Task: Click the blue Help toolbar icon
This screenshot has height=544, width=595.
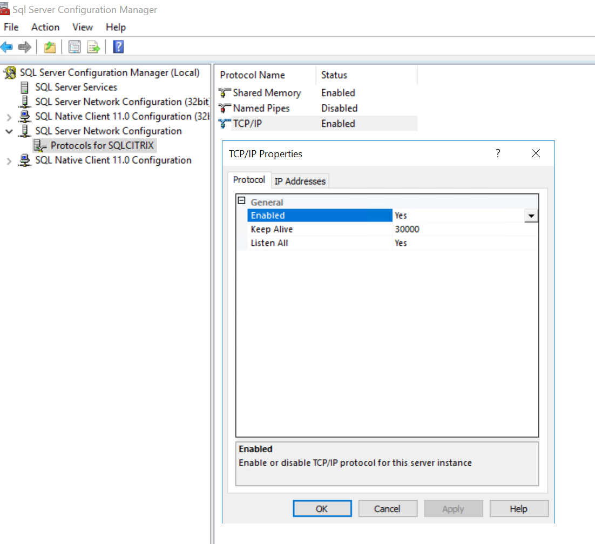Action: 118,46
